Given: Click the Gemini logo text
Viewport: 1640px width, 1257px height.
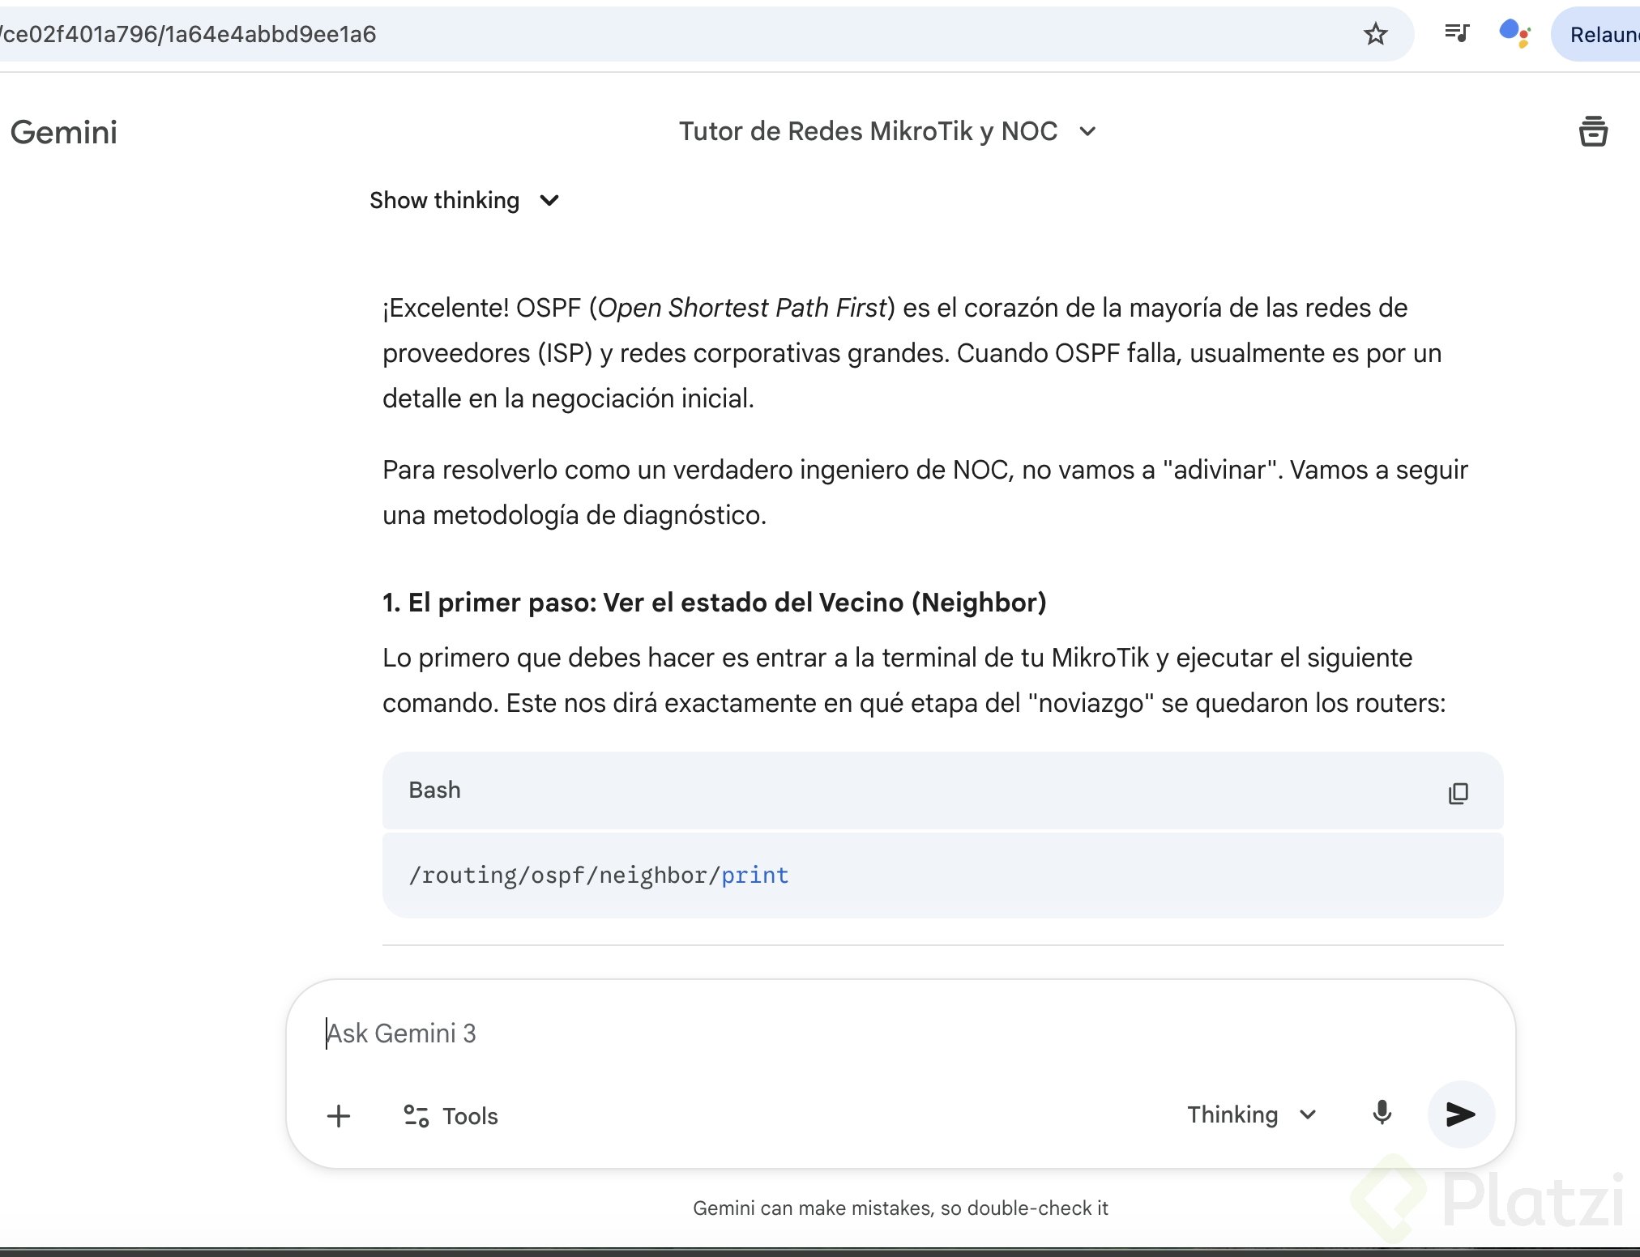Looking at the screenshot, I should pyautogui.click(x=64, y=132).
